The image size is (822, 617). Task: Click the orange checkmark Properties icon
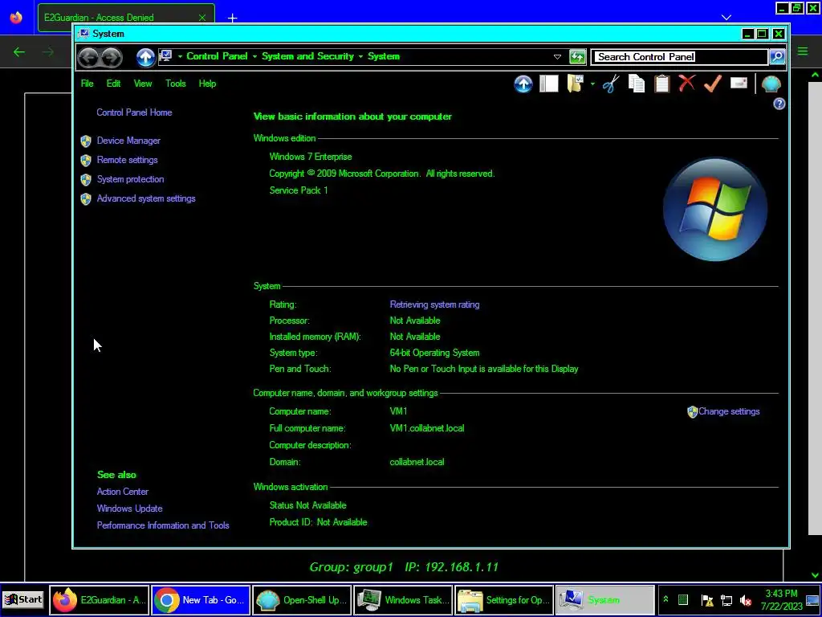click(713, 84)
